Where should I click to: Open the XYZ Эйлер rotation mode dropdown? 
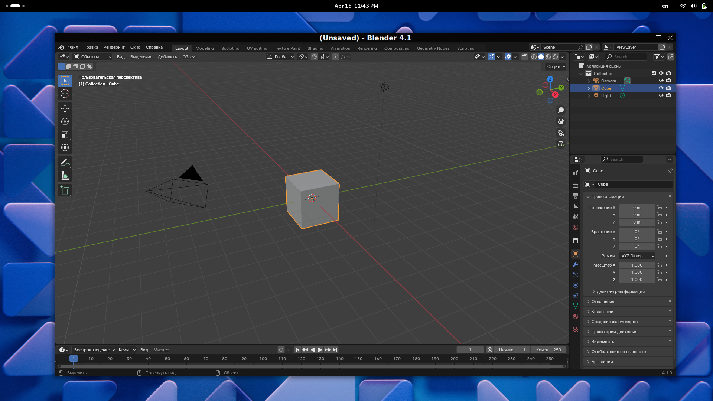[637, 256]
